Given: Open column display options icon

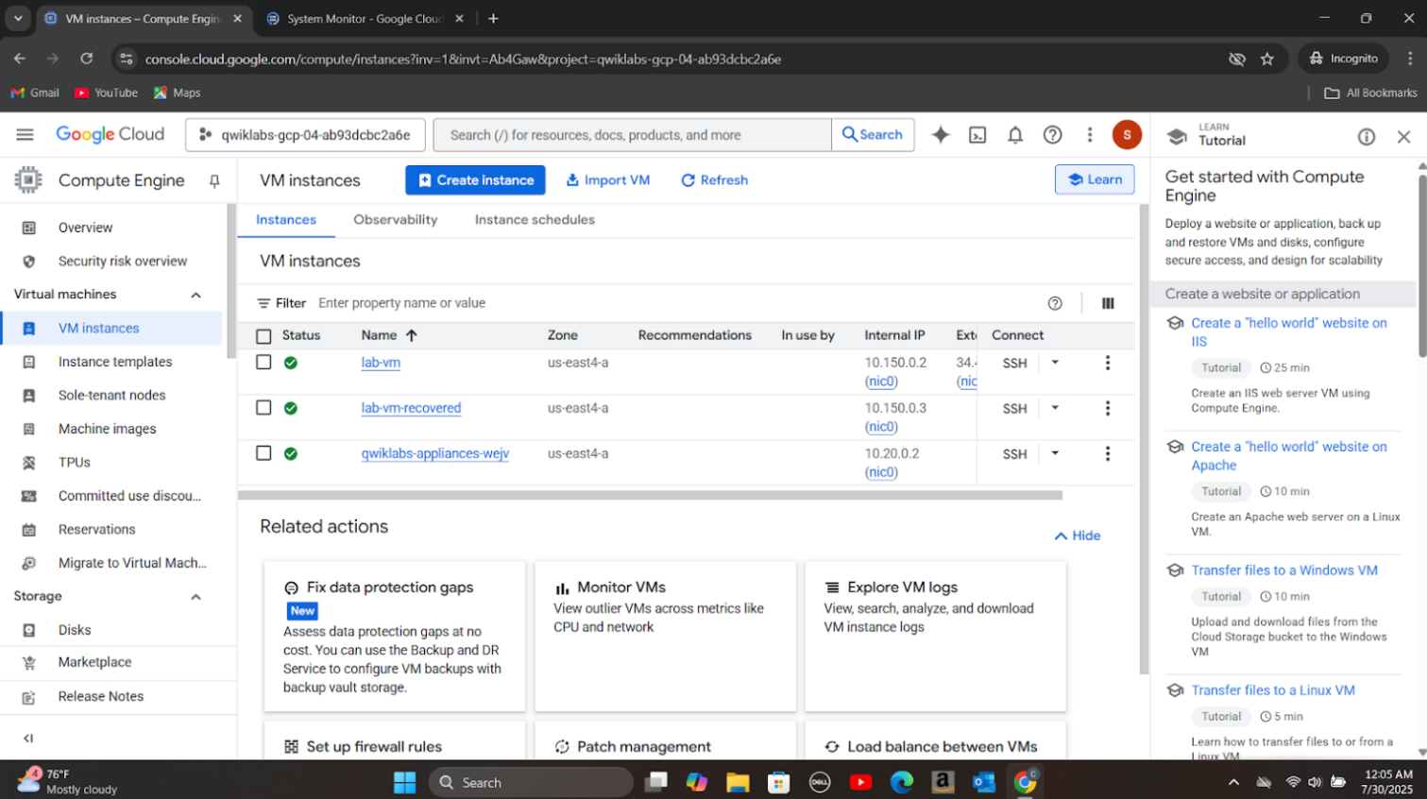Looking at the screenshot, I should (1108, 303).
